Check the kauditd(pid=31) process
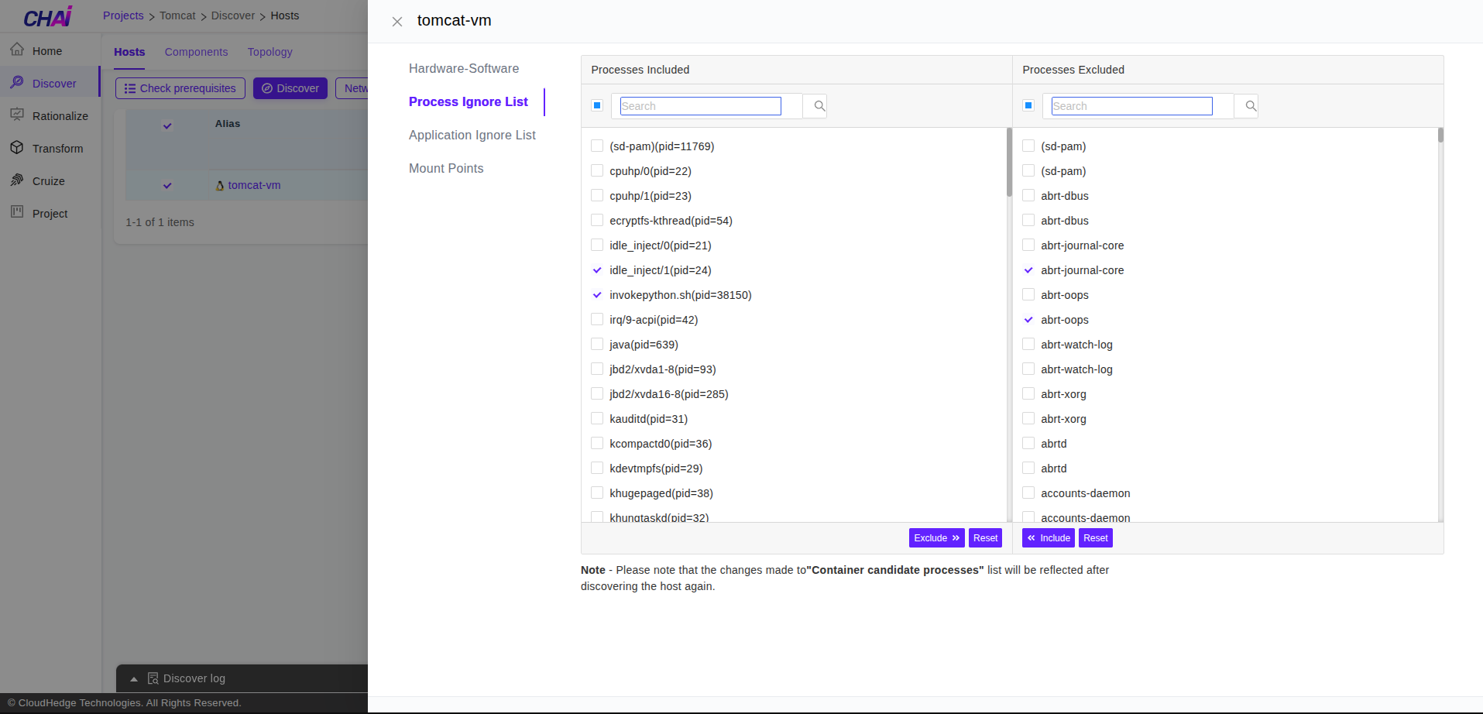 [597, 418]
